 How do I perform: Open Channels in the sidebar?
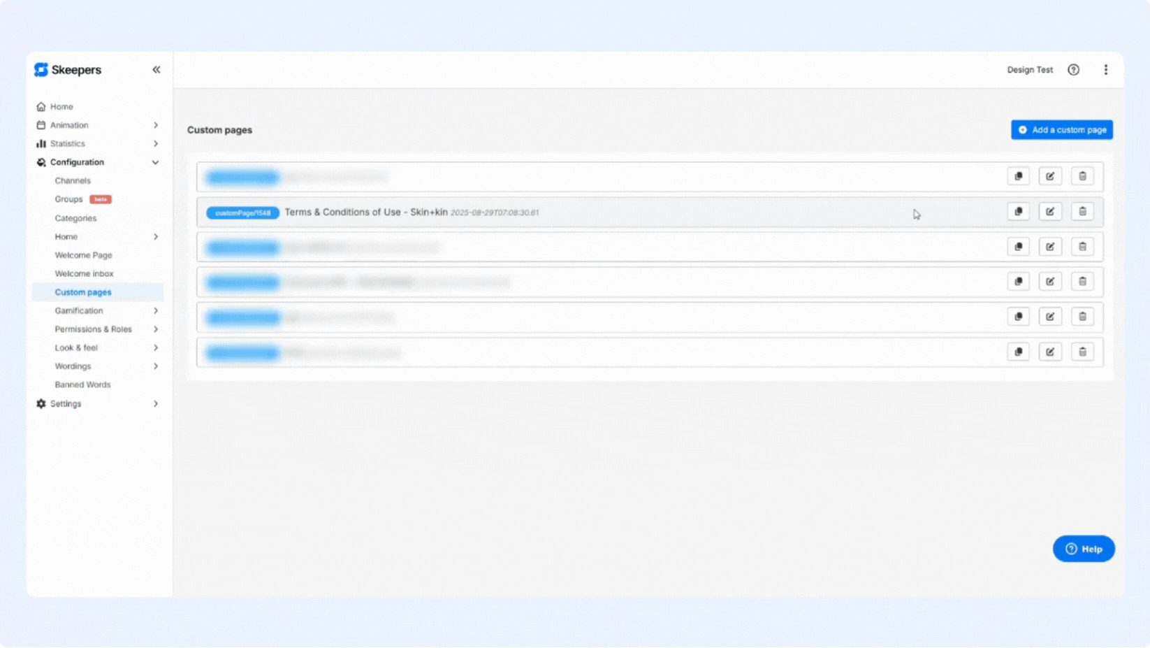point(73,181)
